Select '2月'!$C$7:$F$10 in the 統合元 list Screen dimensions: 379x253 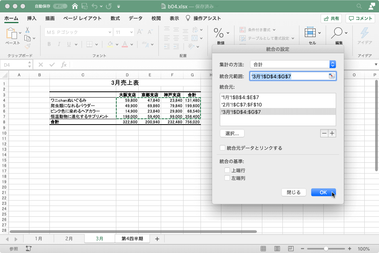[278, 105]
